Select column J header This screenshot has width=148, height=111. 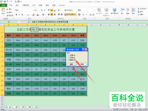[91, 25]
